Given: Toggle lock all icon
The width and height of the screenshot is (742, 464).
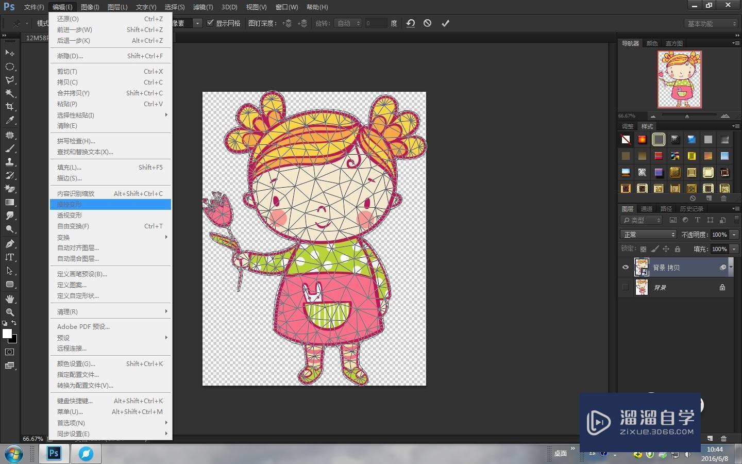Looking at the screenshot, I should [x=678, y=249].
